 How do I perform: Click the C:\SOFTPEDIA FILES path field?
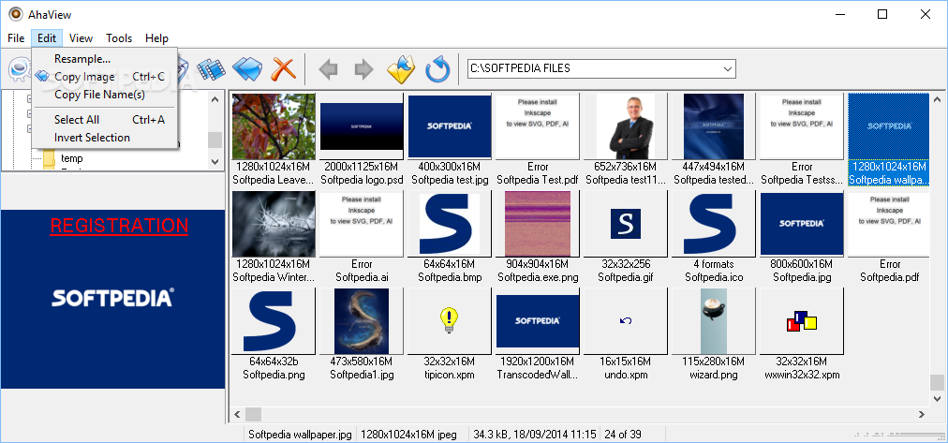coord(601,69)
